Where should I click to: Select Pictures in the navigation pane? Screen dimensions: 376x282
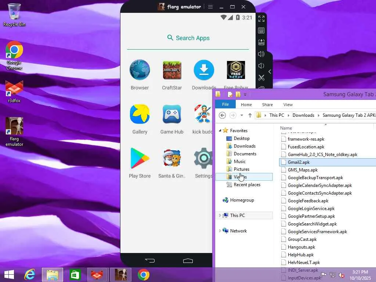[242, 169]
